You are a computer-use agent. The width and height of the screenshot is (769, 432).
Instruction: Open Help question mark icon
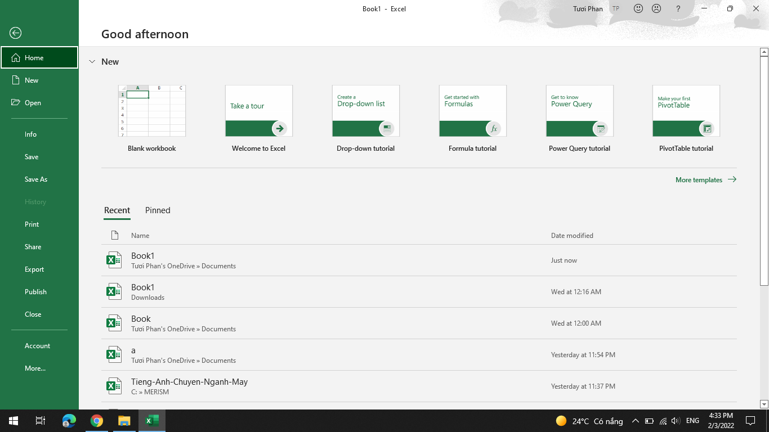point(678,8)
